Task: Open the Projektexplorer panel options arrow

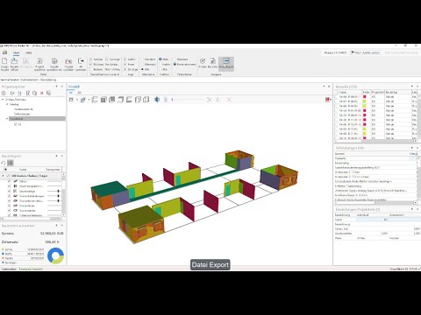Action: pos(56,87)
